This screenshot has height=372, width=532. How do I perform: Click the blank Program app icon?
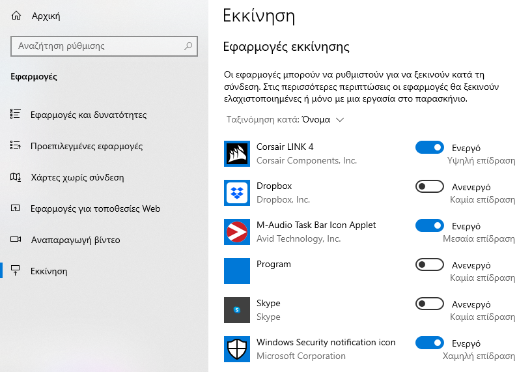coord(237,271)
